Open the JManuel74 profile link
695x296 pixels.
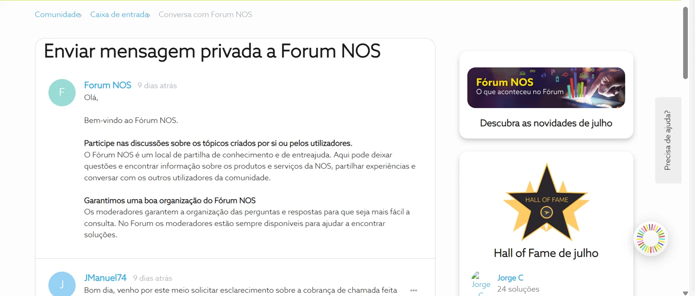[x=105, y=278]
